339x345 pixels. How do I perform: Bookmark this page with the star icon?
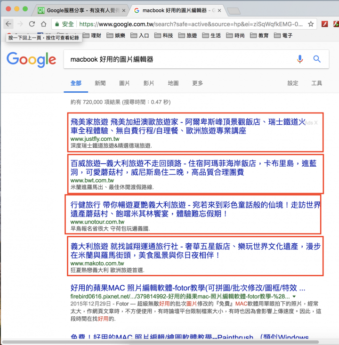pyautogui.click(x=311, y=24)
